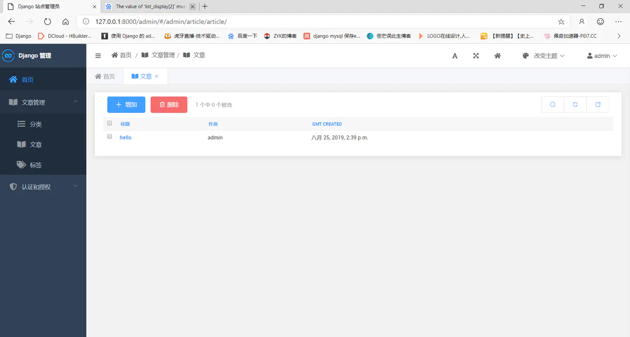Open the ZYK的博客 bookmark
The image size is (630, 337).
[280, 36]
